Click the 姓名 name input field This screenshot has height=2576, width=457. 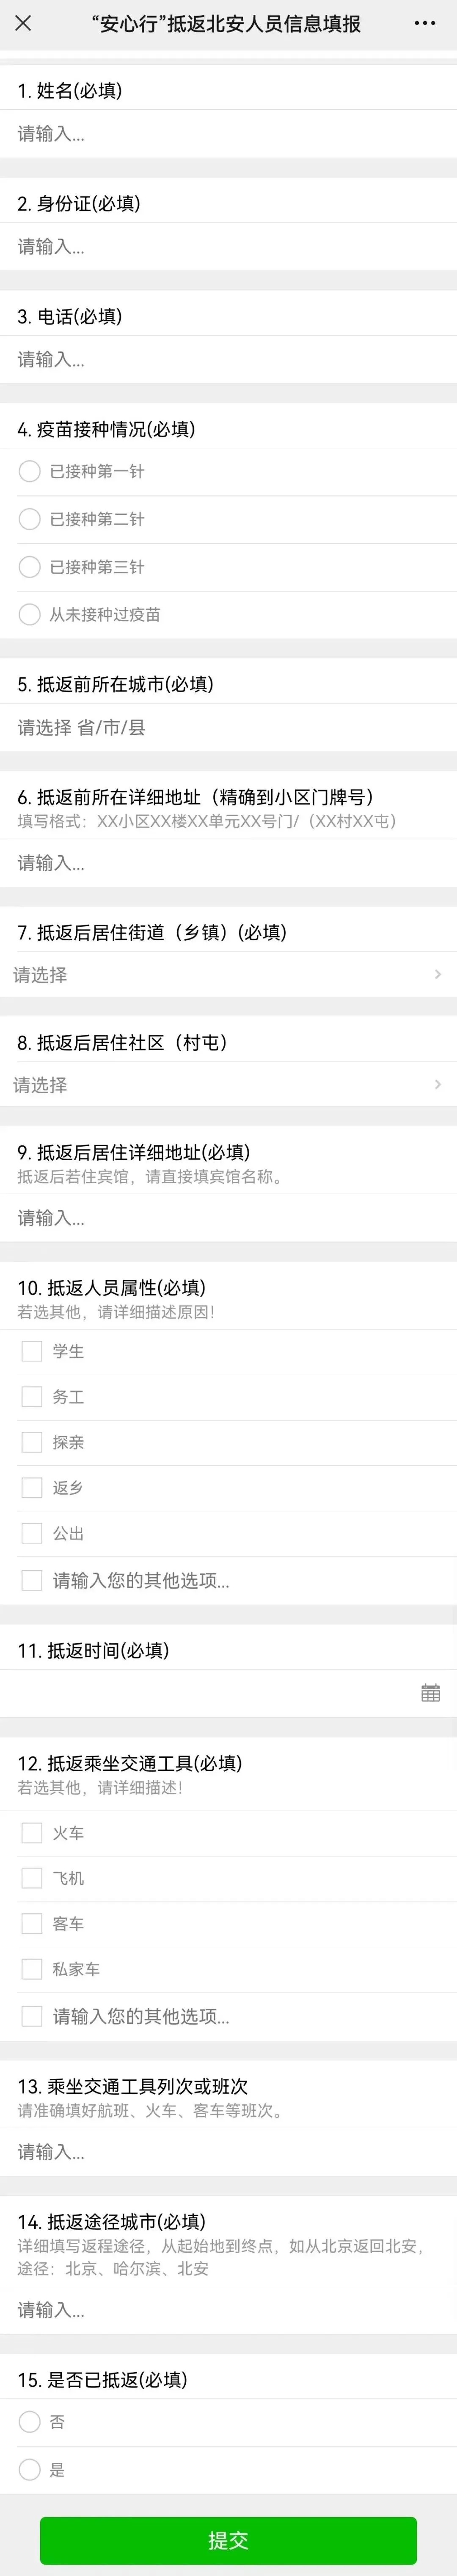tap(228, 133)
